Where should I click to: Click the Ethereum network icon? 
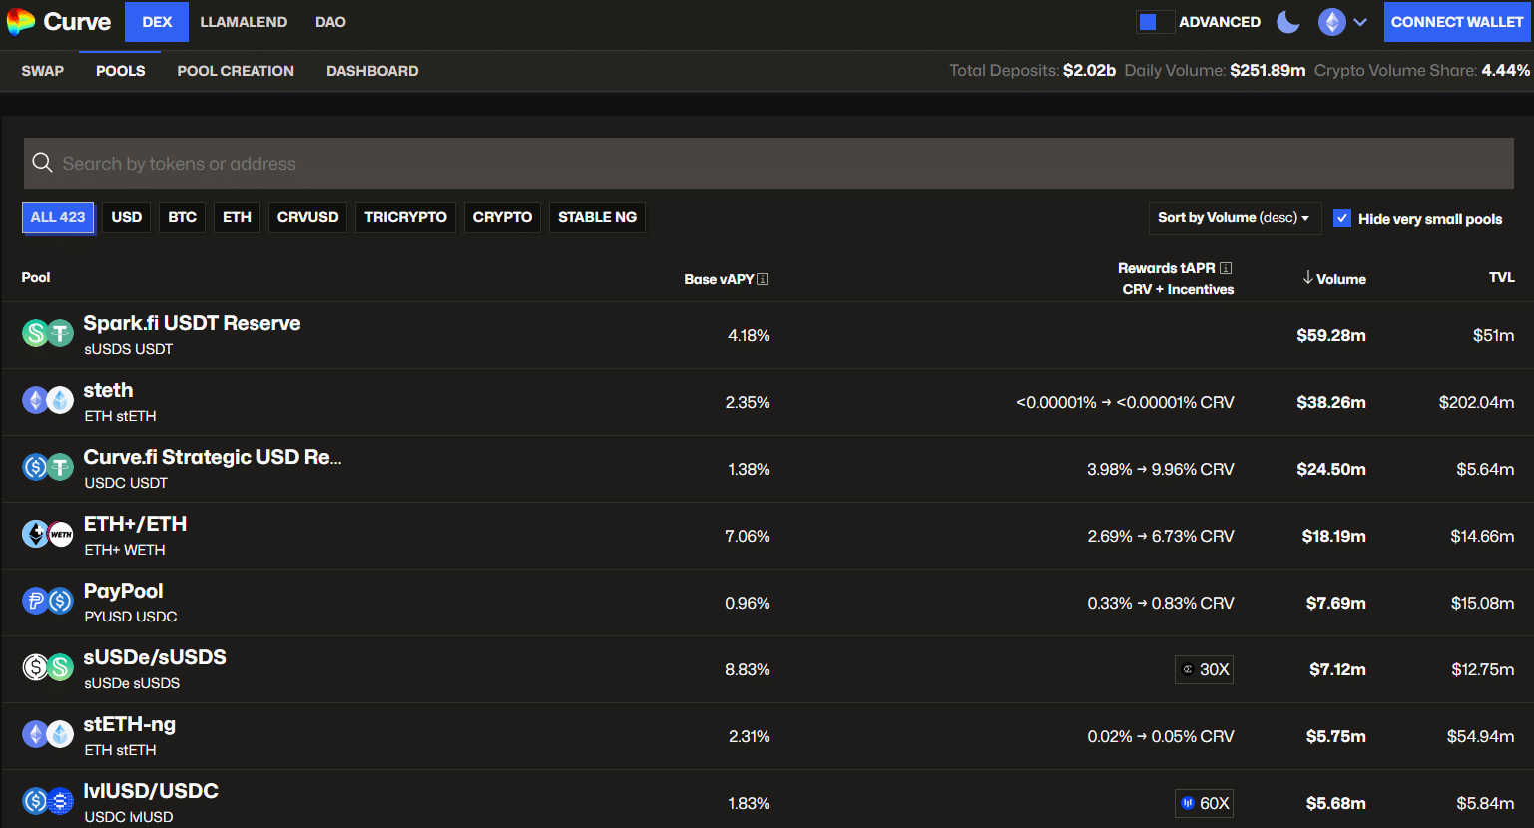[1331, 22]
